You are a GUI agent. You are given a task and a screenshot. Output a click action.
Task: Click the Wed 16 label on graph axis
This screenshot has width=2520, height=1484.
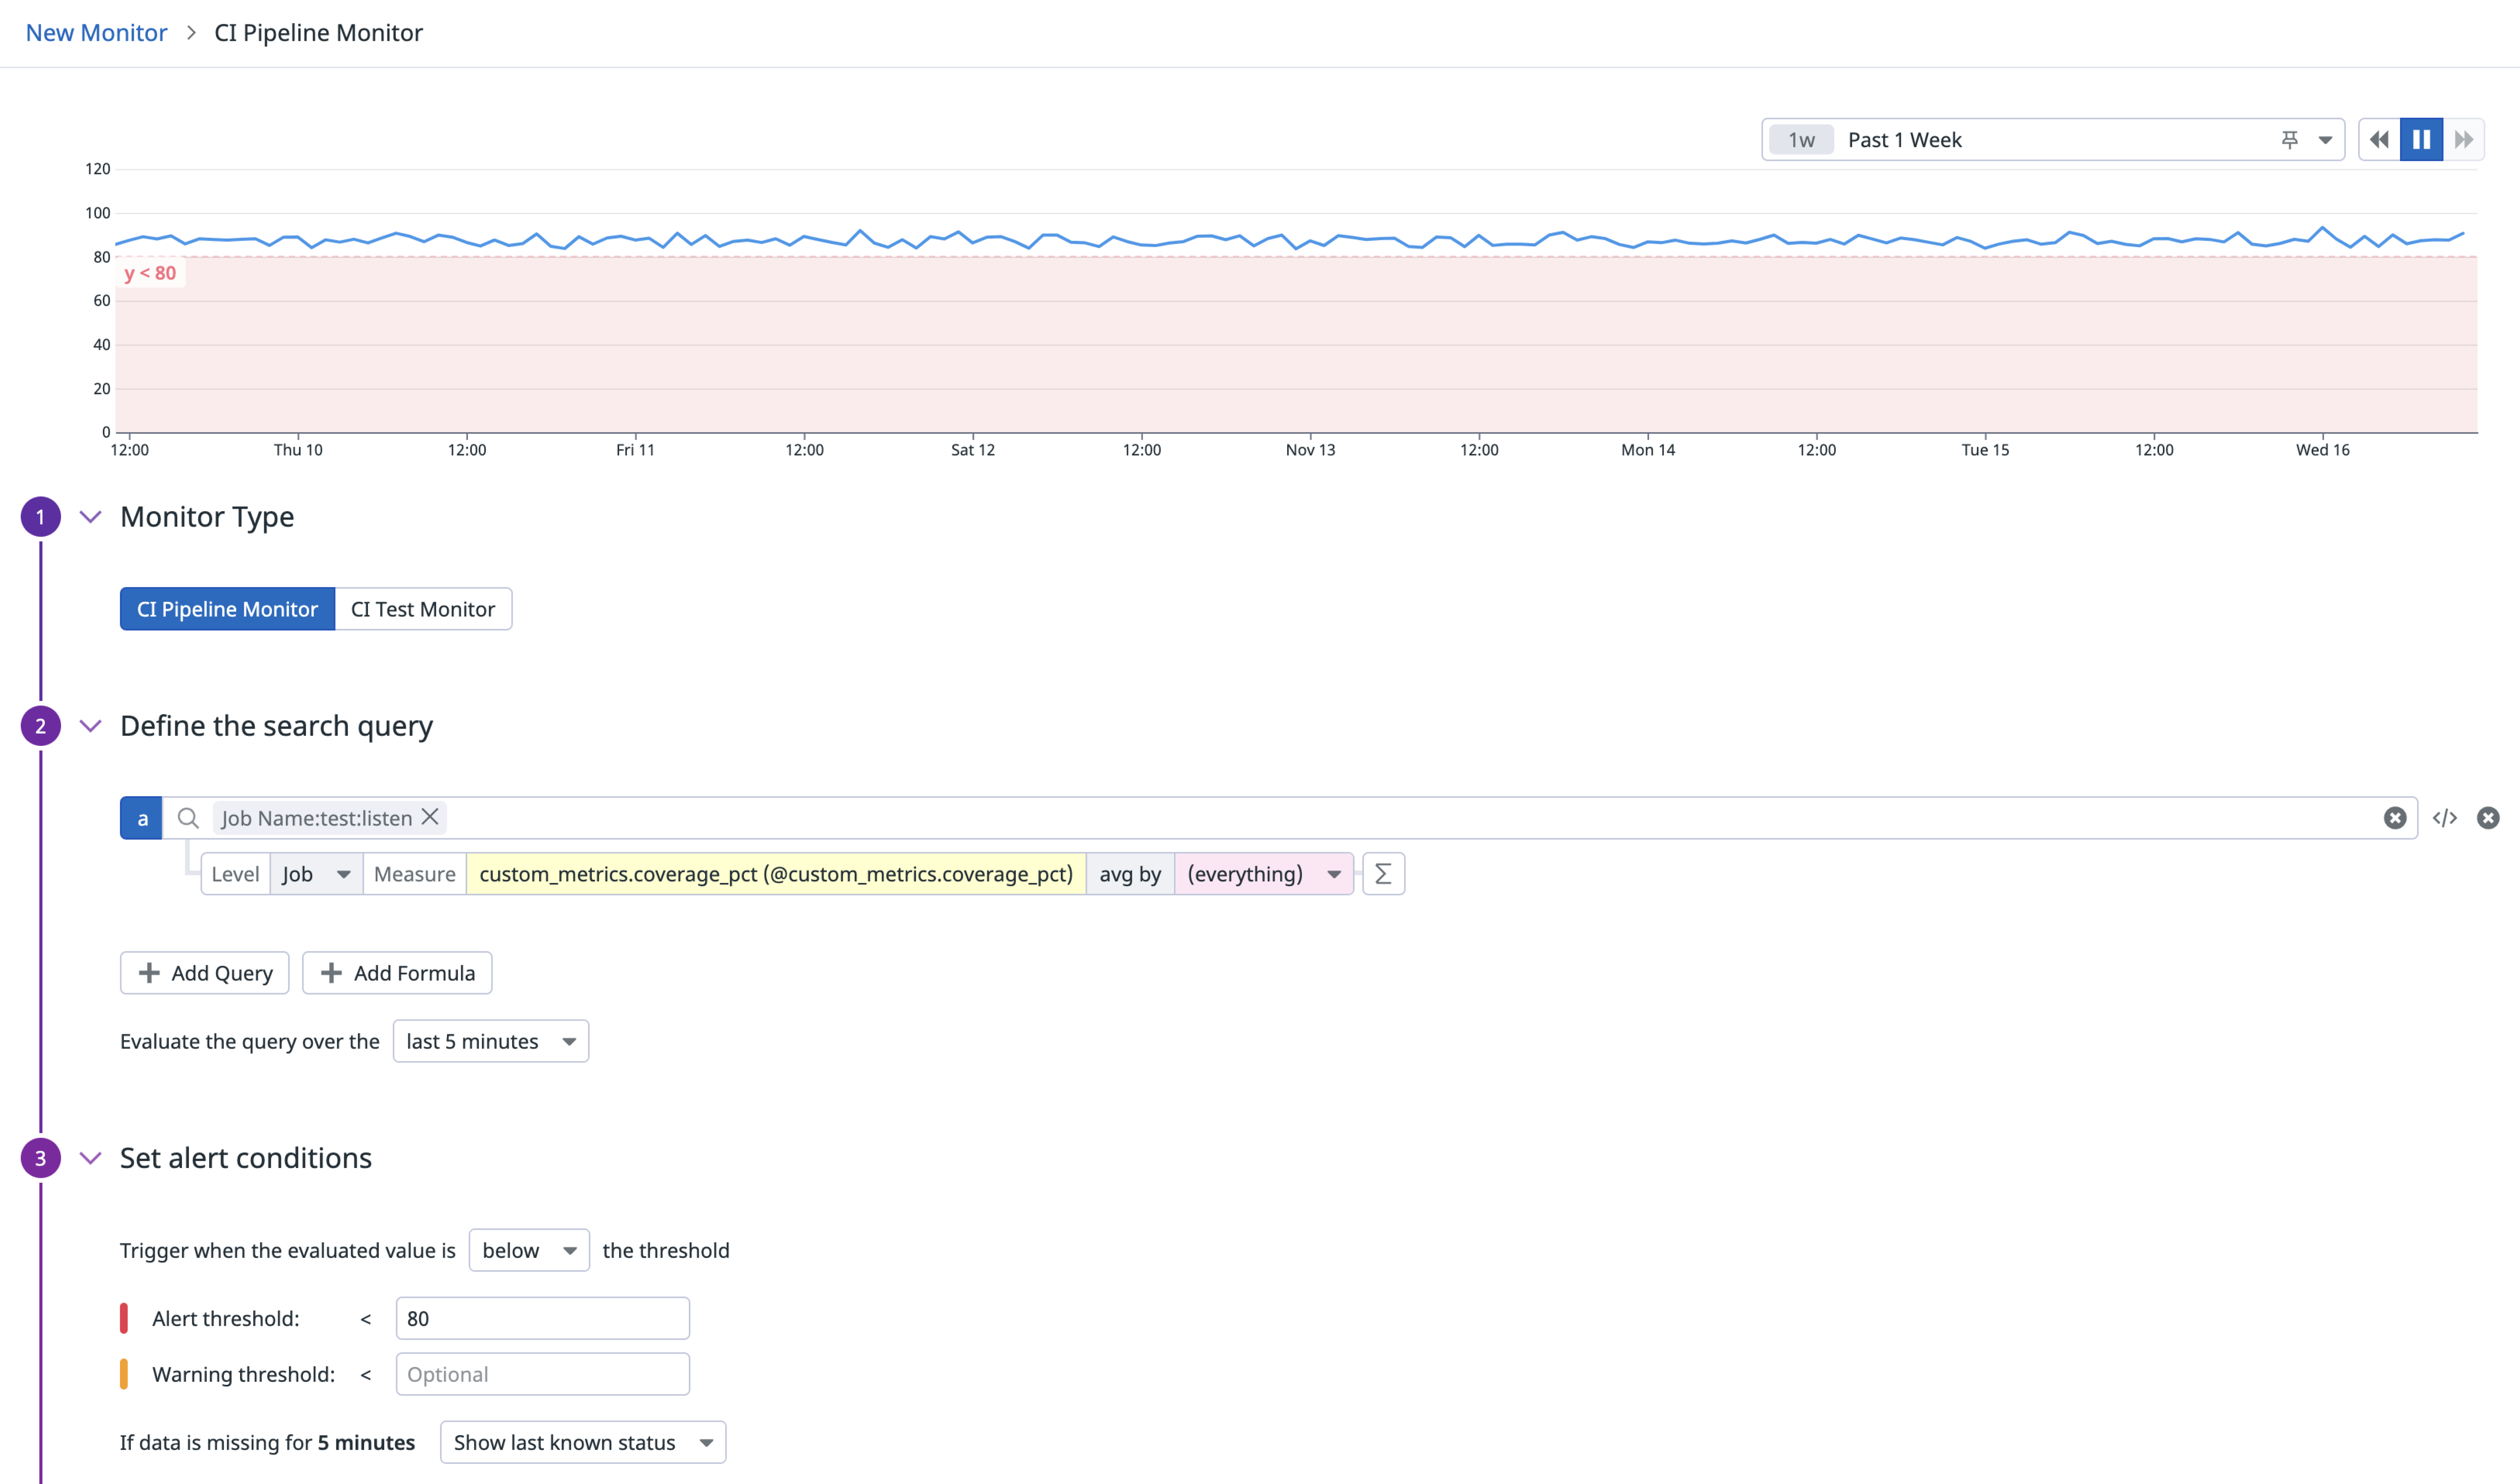point(2323,450)
